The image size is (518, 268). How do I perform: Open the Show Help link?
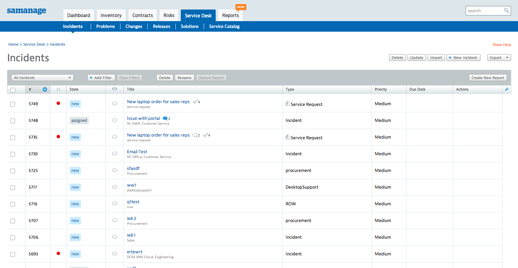coord(502,45)
